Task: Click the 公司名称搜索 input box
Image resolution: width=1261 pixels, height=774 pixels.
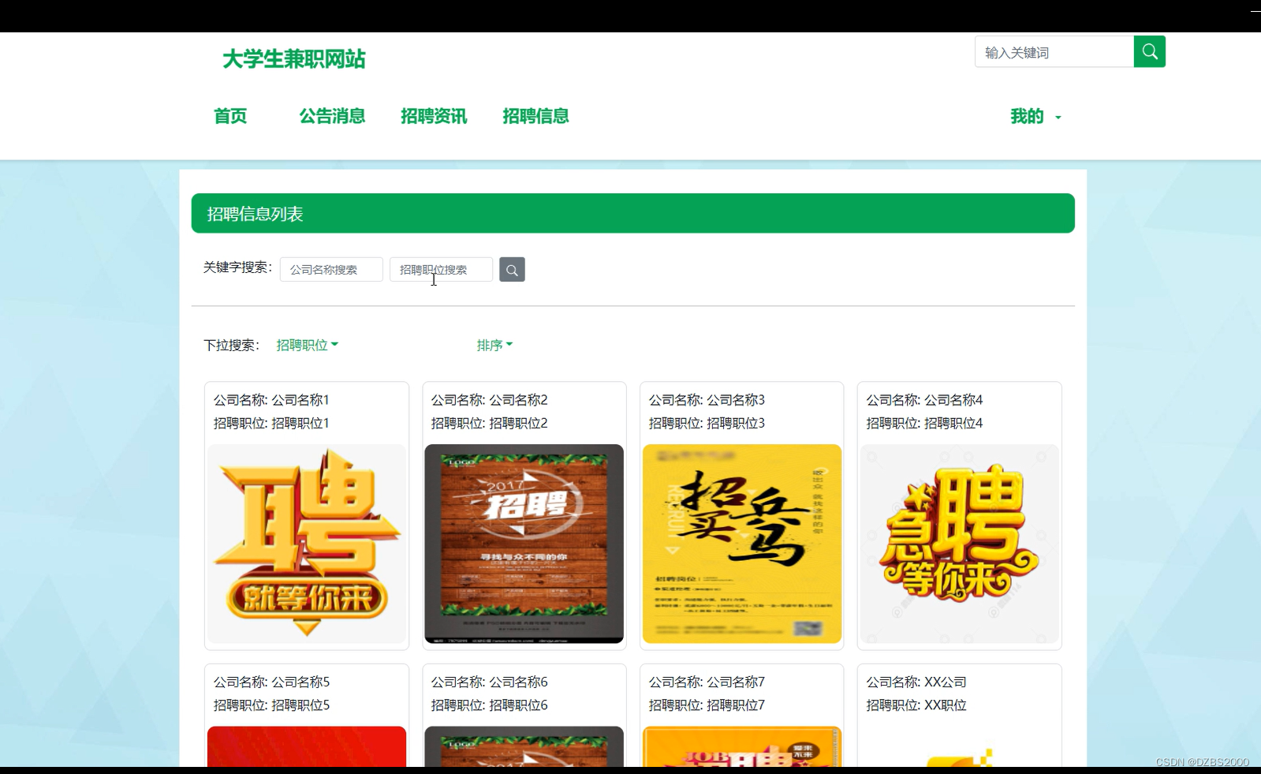Action: (x=331, y=270)
